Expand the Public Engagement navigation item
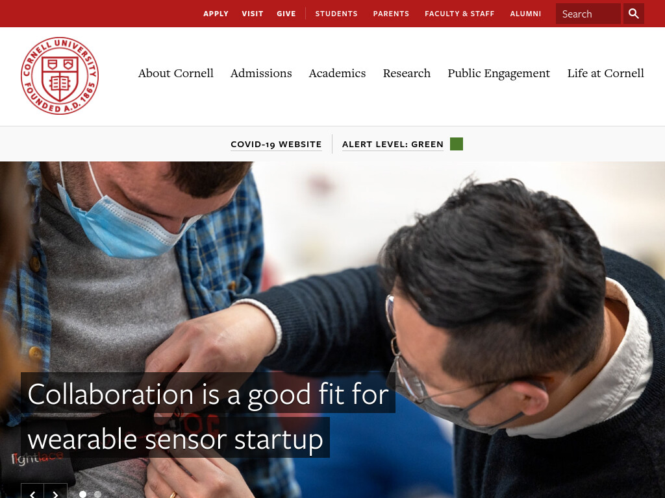Image resolution: width=665 pixels, height=498 pixels. pos(499,73)
